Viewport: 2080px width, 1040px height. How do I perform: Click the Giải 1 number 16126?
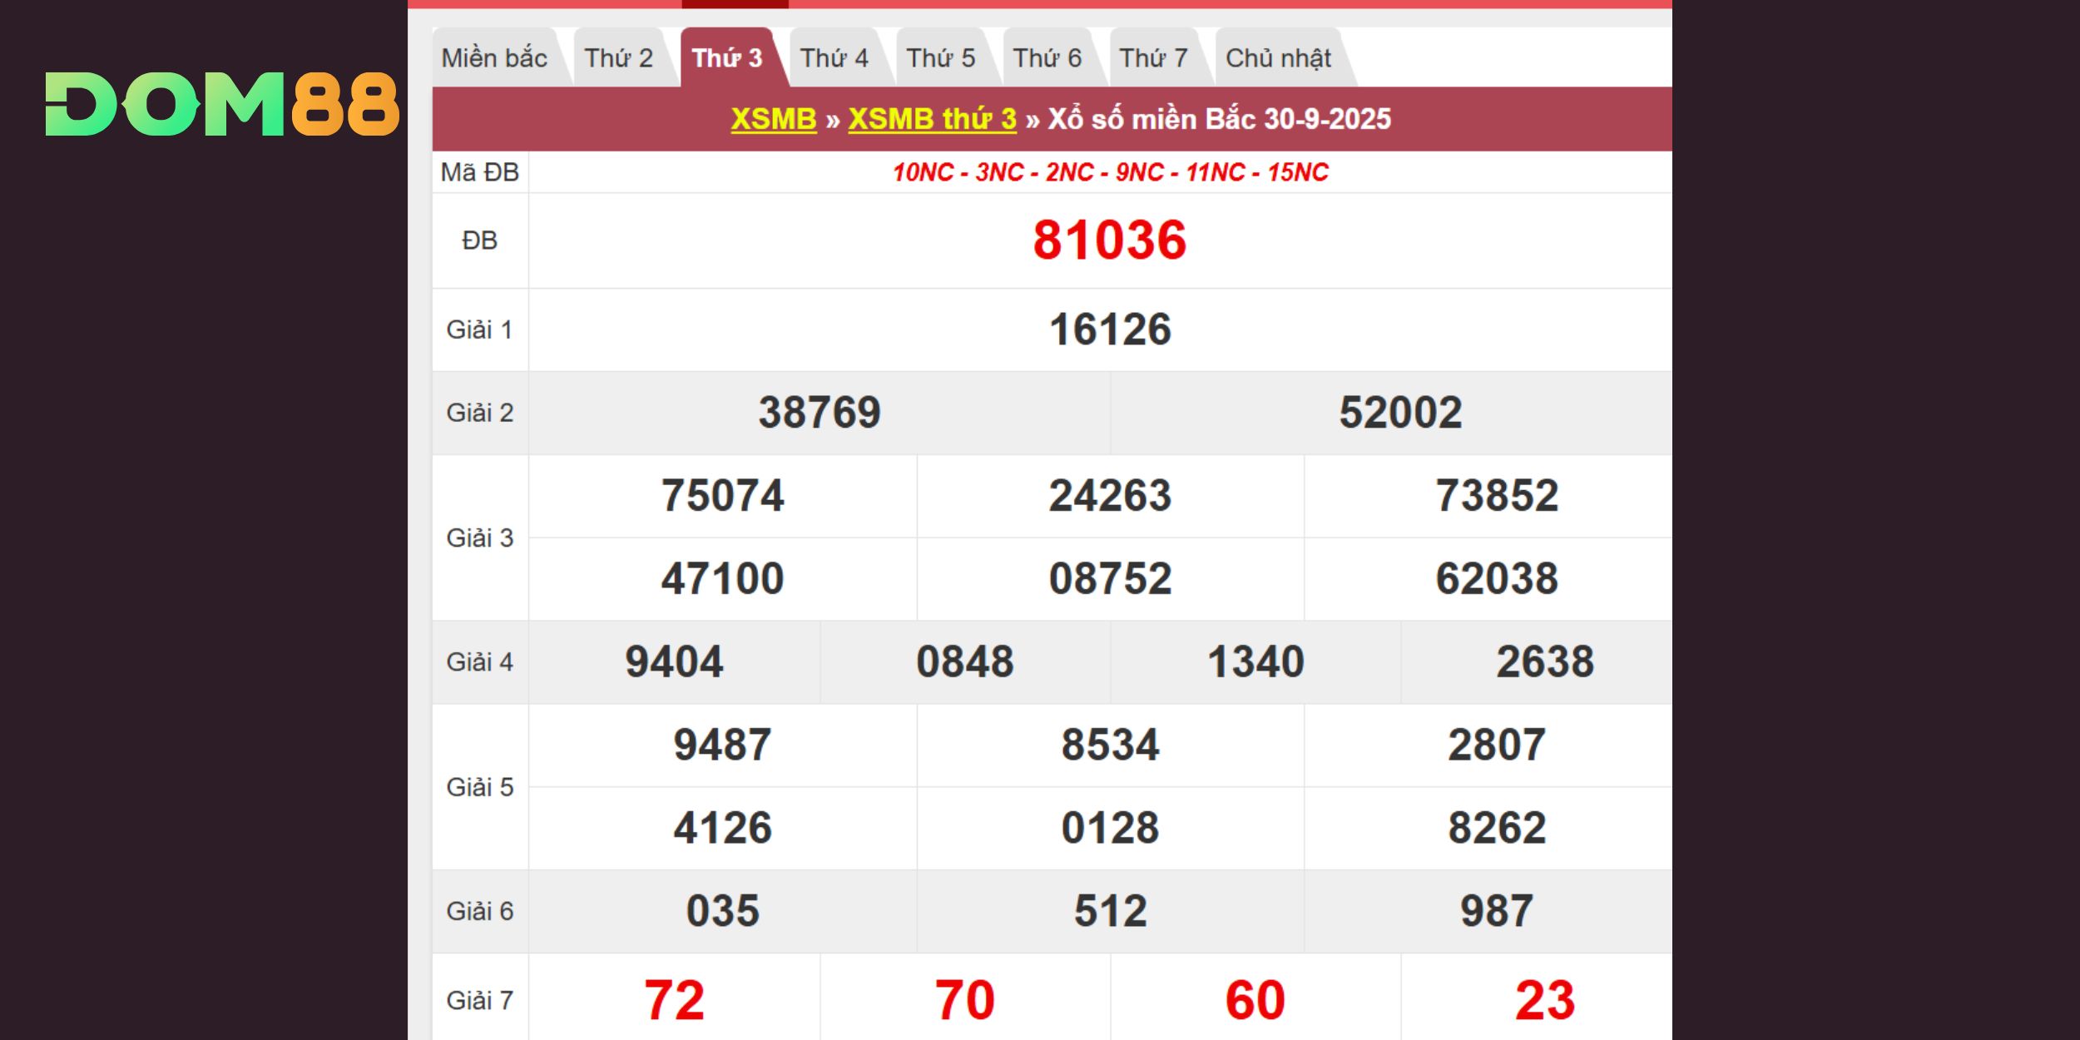click(1109, 329)
